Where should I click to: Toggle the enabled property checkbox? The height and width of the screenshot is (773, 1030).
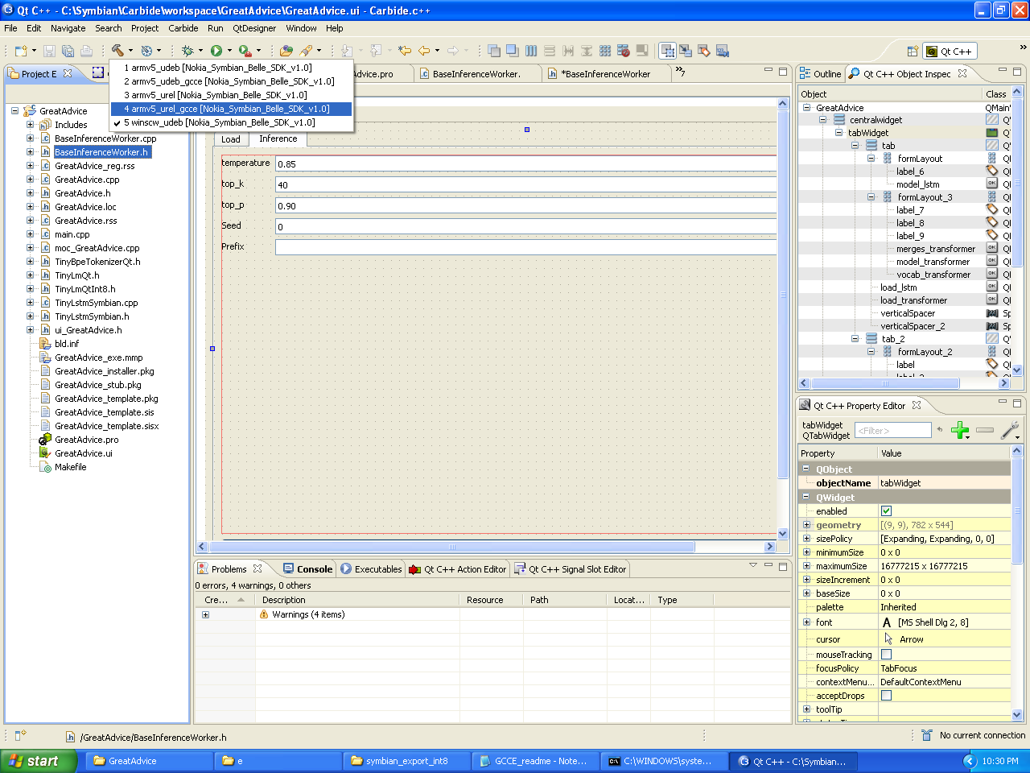tap(886, 511)
